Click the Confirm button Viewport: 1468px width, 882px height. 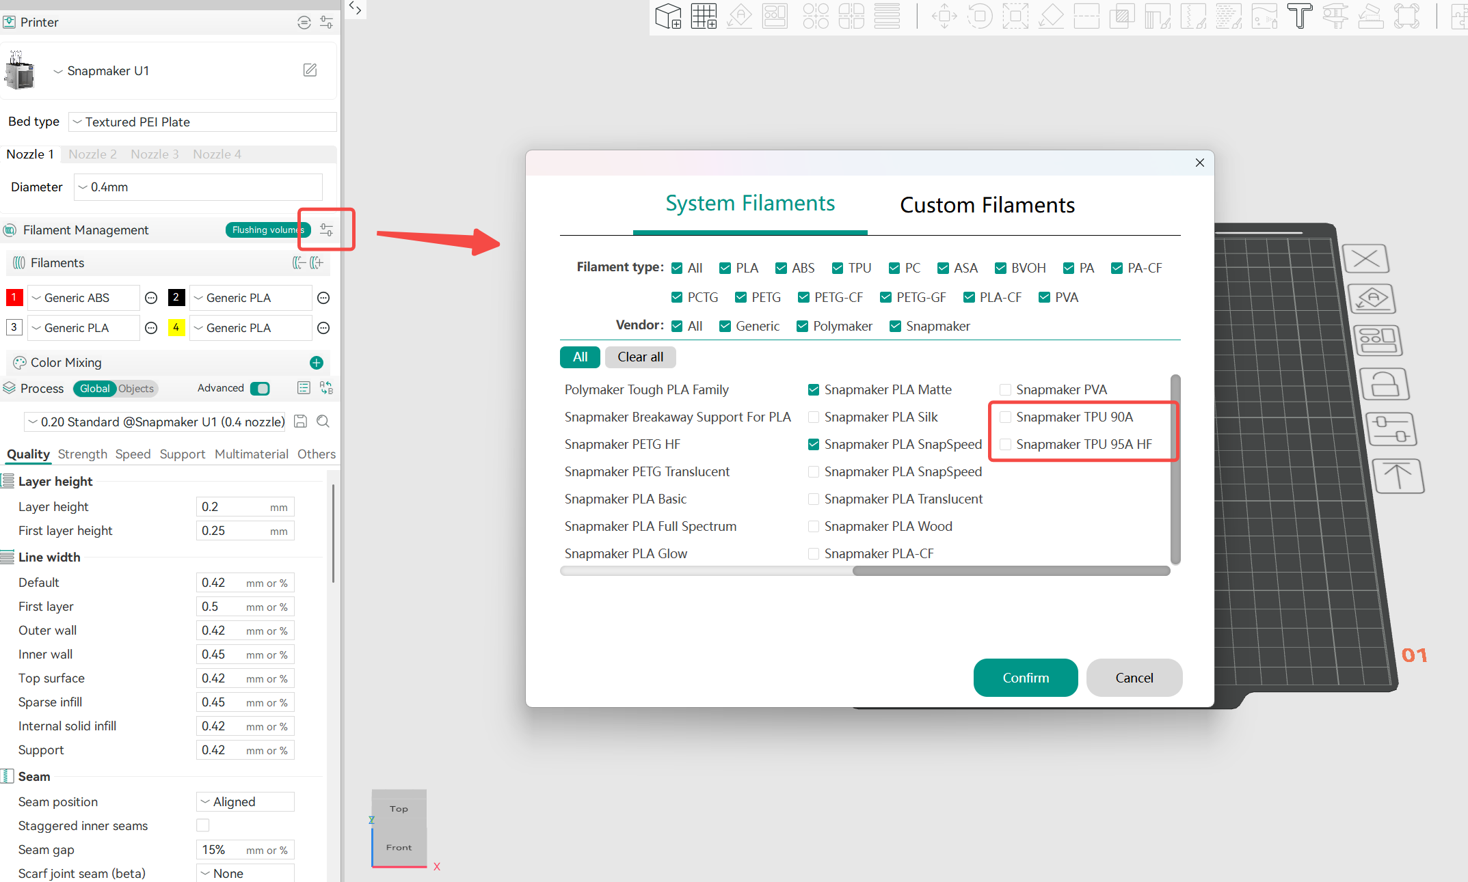pyautogui.click(x=1026, y=678)
